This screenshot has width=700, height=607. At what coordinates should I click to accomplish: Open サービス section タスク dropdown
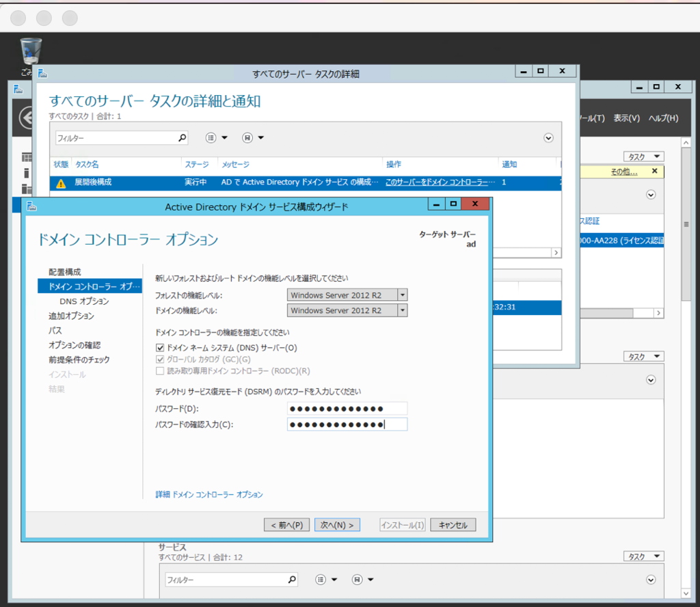tap(644, 556)
